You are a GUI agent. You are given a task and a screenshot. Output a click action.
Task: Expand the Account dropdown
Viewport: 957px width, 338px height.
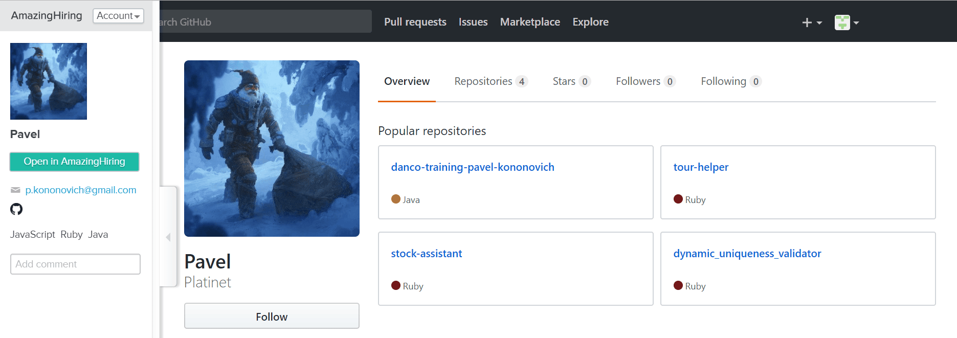click(118, 16)
